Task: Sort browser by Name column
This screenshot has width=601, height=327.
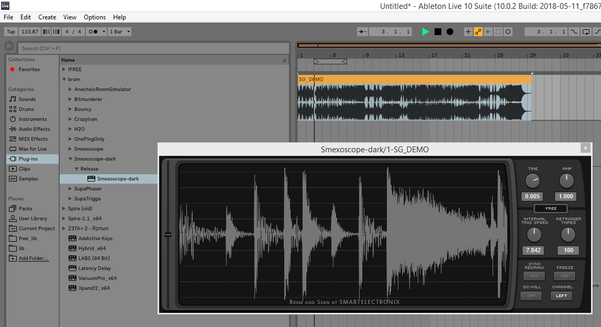Action: pyautogui.click(x=174, y=60)
